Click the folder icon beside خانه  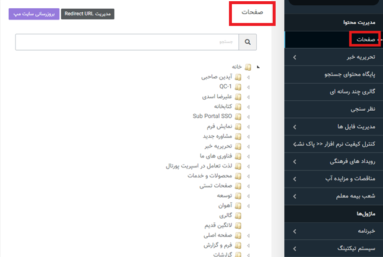coord(248,67)
